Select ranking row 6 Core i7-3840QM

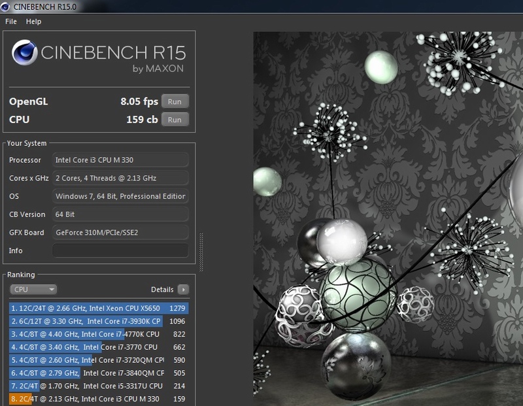coord(99,373)
